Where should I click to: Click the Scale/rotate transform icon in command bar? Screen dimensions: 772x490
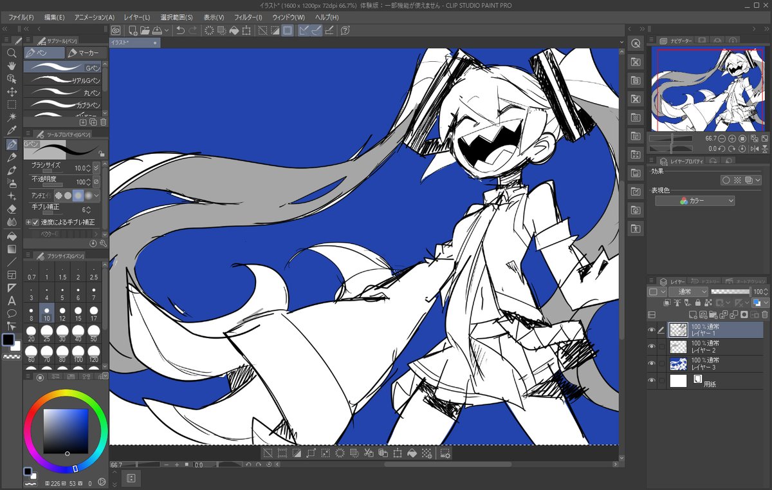click(x=246, y=30)
